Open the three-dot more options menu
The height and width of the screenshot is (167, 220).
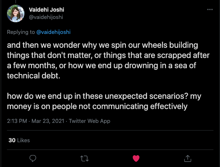pos(210,9)
